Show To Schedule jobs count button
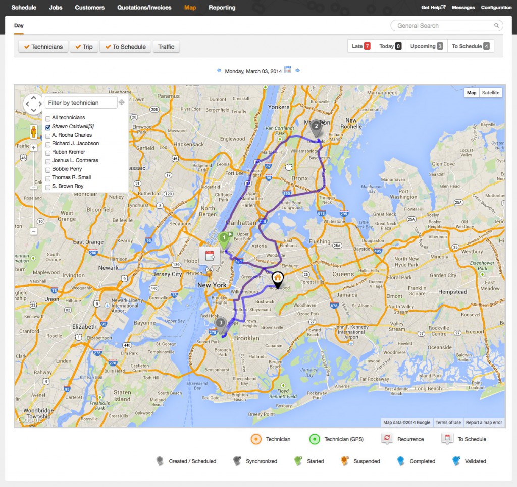The width and height of the screenshot is (517, 487). [471, 46]
